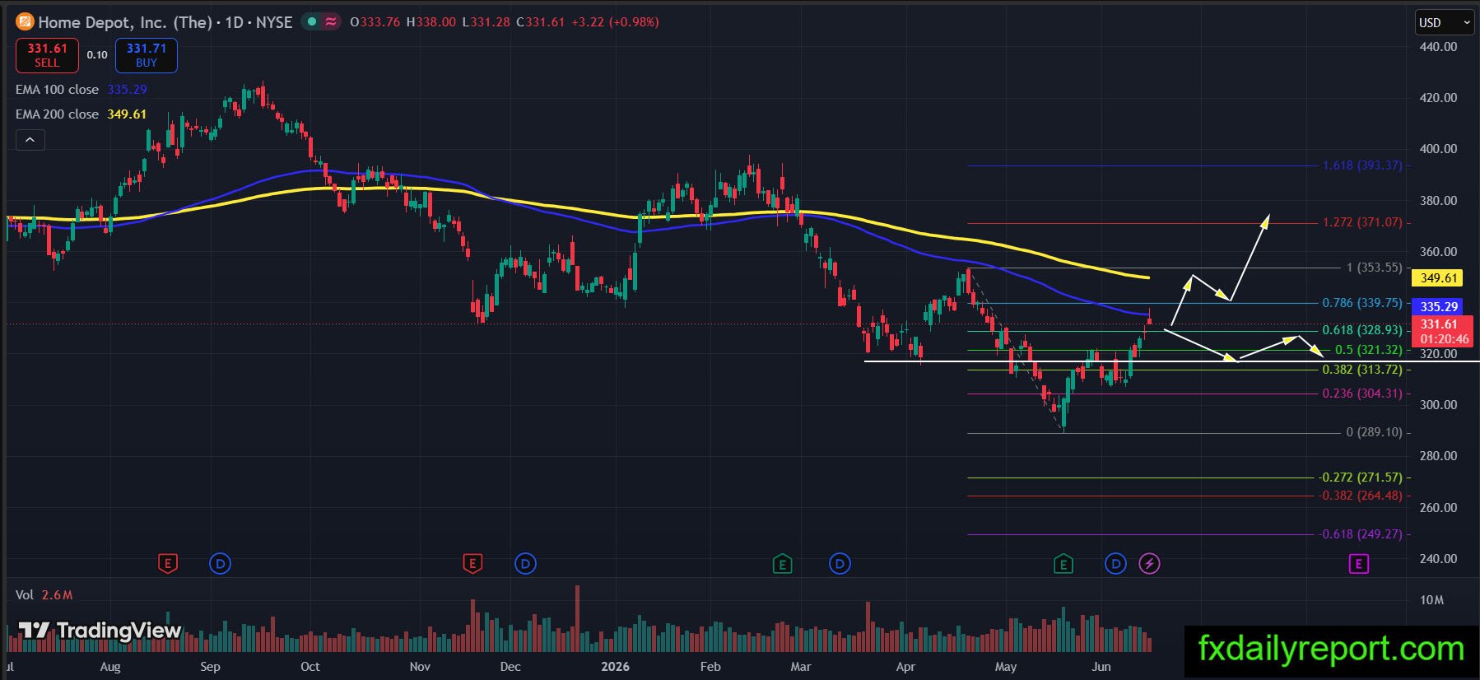
Task: Click the blue 335.29 EMA price label
Action: 1438,306
